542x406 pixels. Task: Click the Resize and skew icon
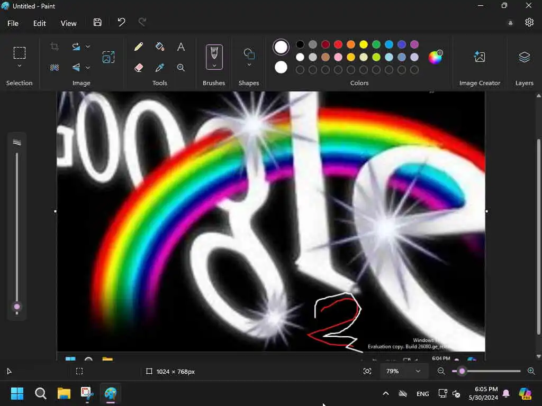pyautogui.click(x=108, y=57)
